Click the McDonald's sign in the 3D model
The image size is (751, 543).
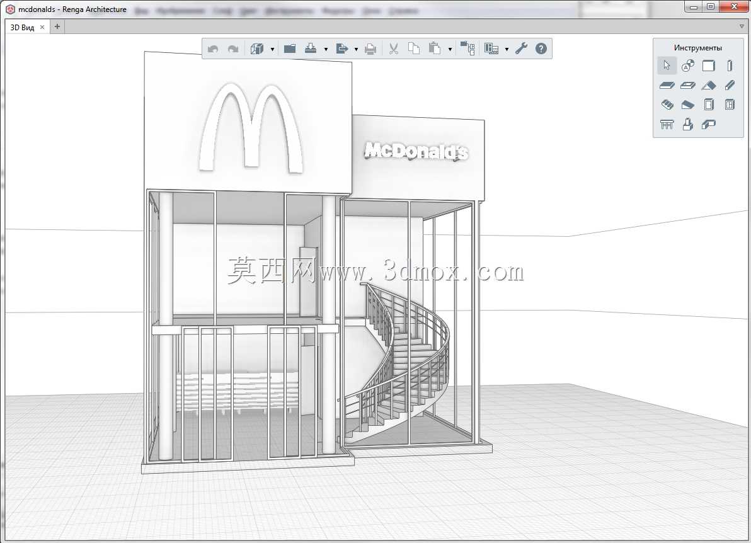coord(416,151)
